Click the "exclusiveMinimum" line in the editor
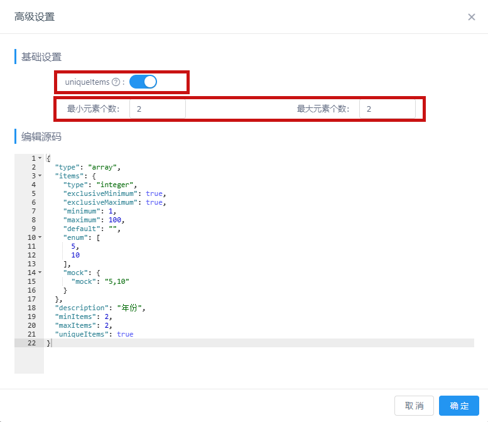Screen dimensions: 488x422 tap(113, 193)
